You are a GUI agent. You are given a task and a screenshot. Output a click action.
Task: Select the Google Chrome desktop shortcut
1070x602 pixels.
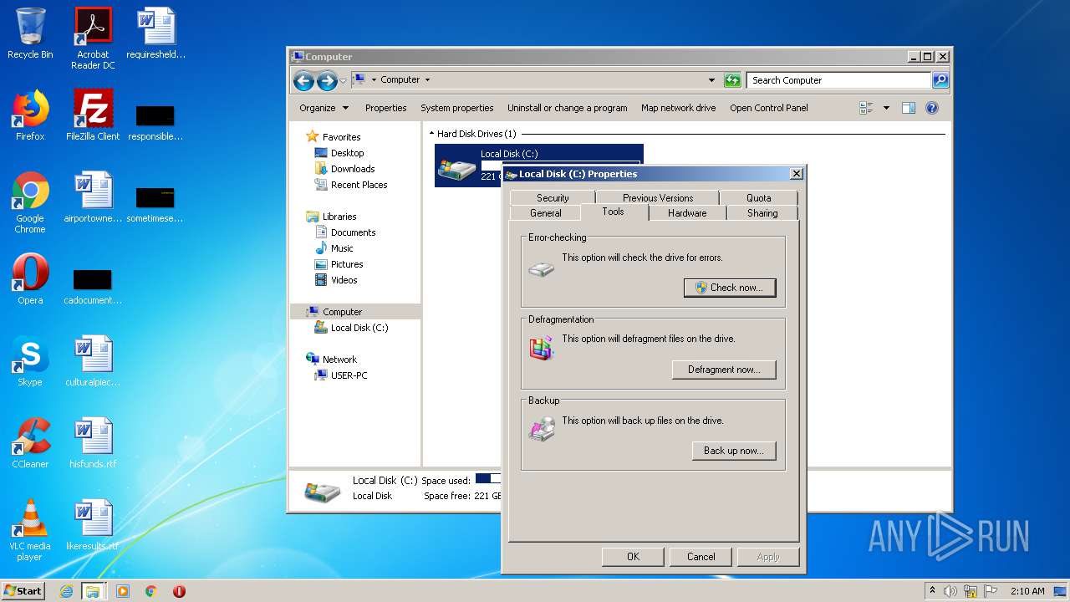coord(30,202)
